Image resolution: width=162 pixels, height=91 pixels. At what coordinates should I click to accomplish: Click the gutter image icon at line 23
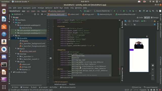51,58
